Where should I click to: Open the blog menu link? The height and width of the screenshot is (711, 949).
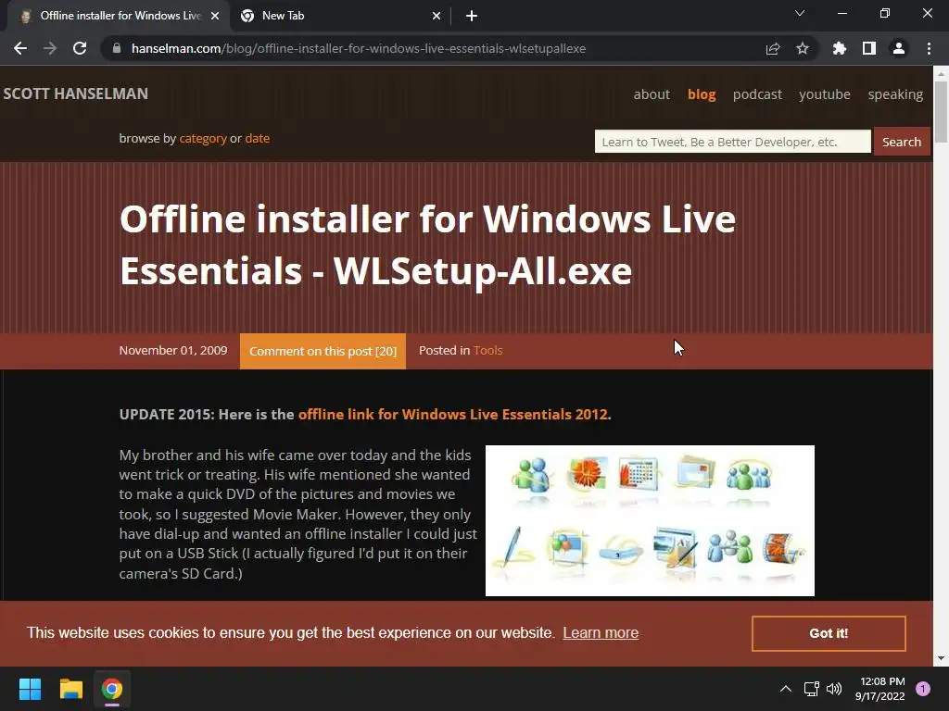click(702, 94)
